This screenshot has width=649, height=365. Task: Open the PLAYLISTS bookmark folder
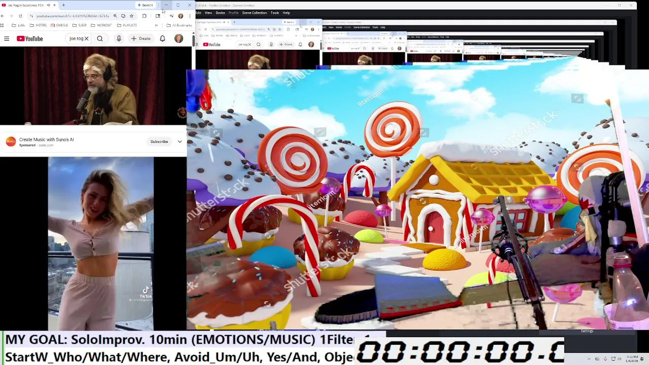coord(127,25)
